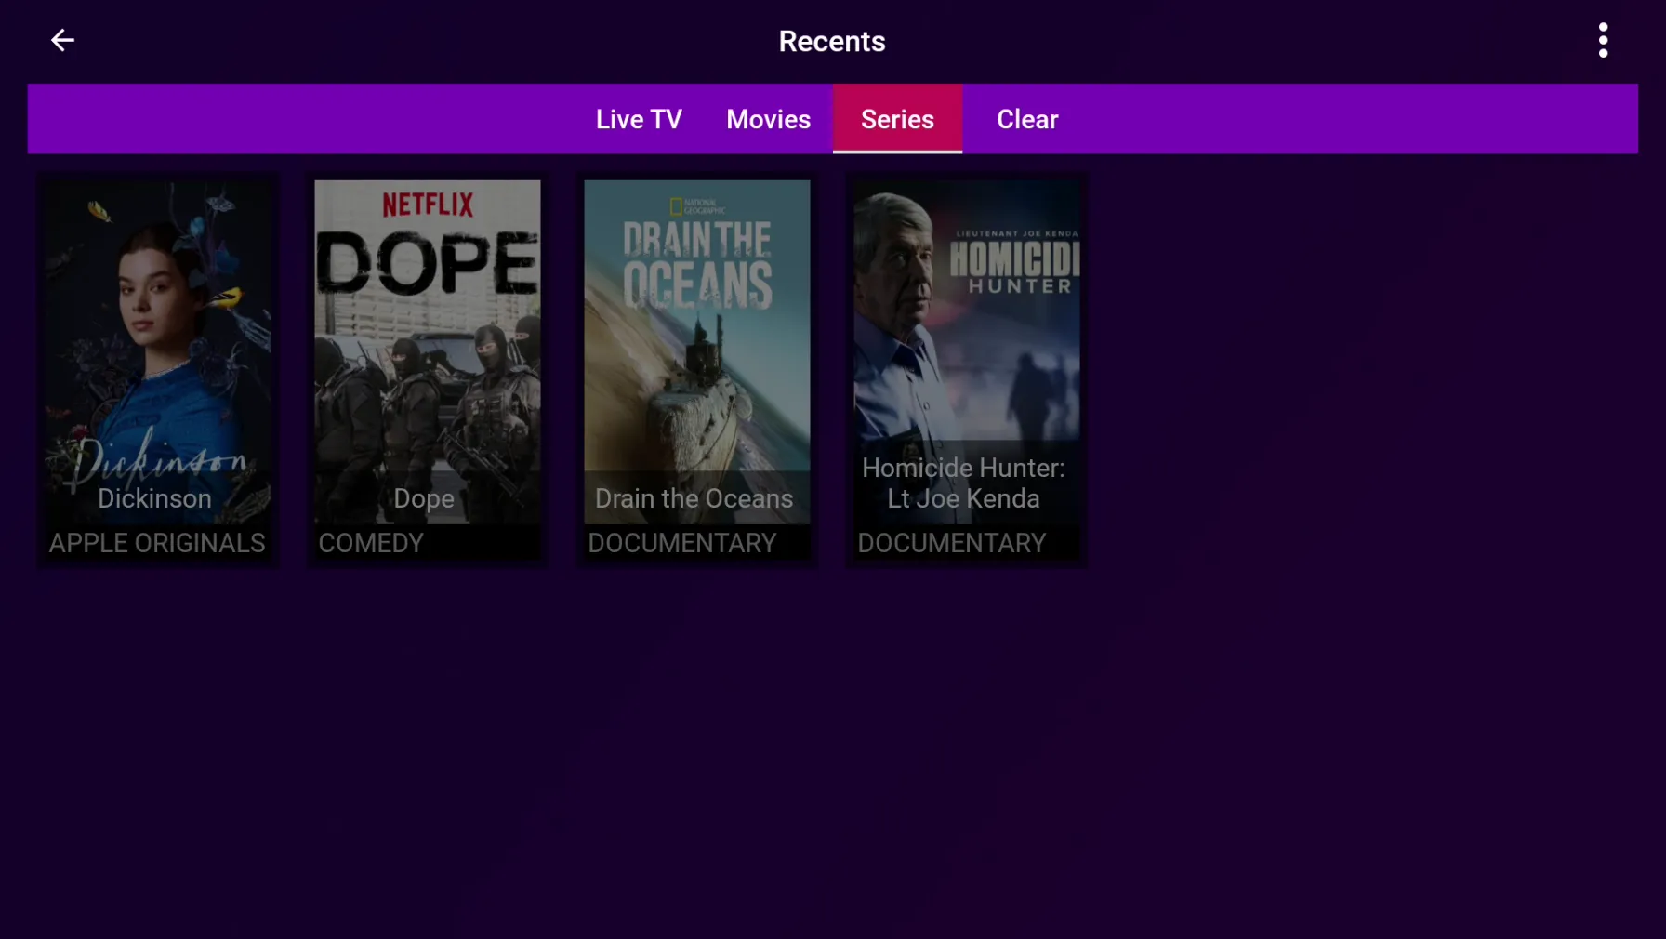1666x939 pixels.
Task: Select the Series tab
Action: 897,119
